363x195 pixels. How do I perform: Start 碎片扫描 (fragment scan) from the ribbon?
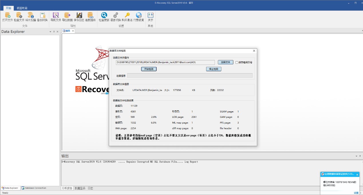31,17
